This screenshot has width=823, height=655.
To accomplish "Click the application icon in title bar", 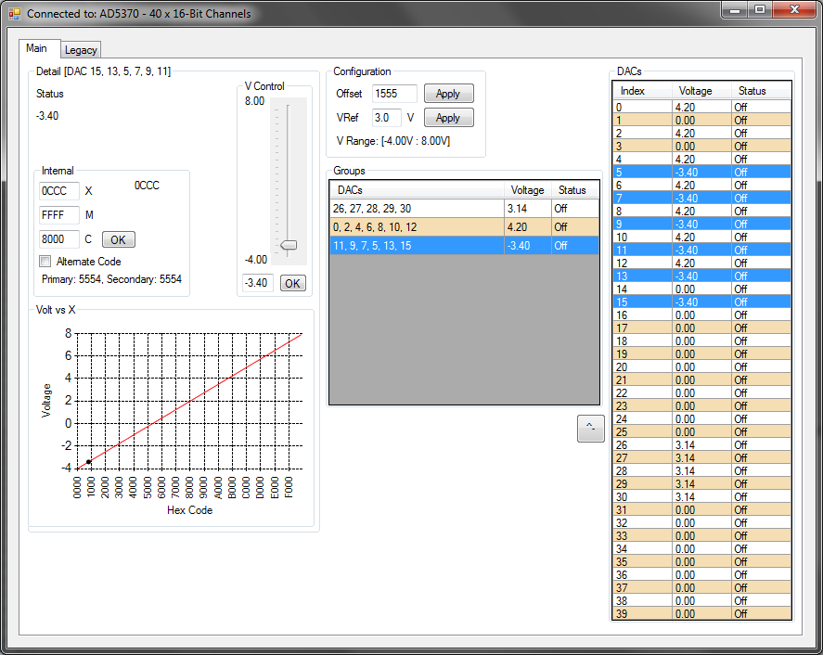I will tap(14, 14).
